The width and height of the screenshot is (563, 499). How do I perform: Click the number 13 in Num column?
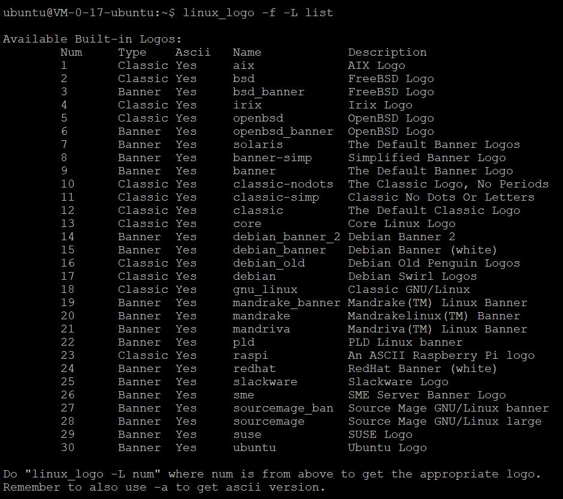pos(68,223)
